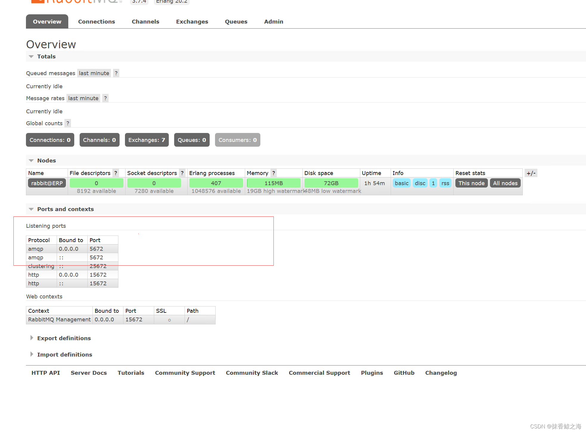
Task: Change Queued messages last minute range
Action: [x=94, y=73]
